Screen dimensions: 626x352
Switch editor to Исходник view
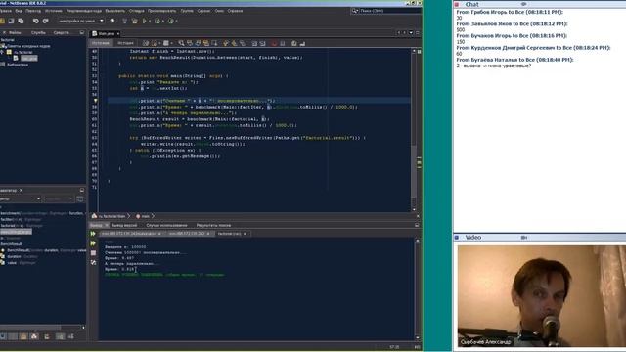(x=100, y=43)
